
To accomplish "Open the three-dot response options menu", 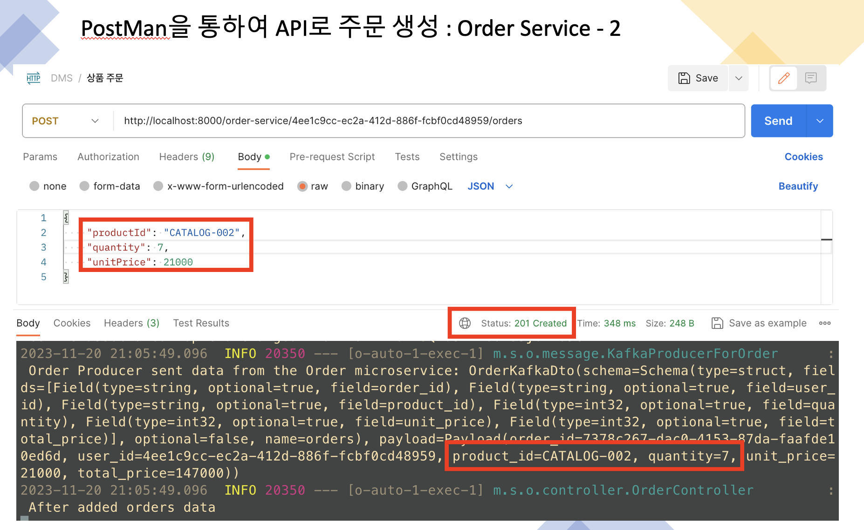I will 825,323.
